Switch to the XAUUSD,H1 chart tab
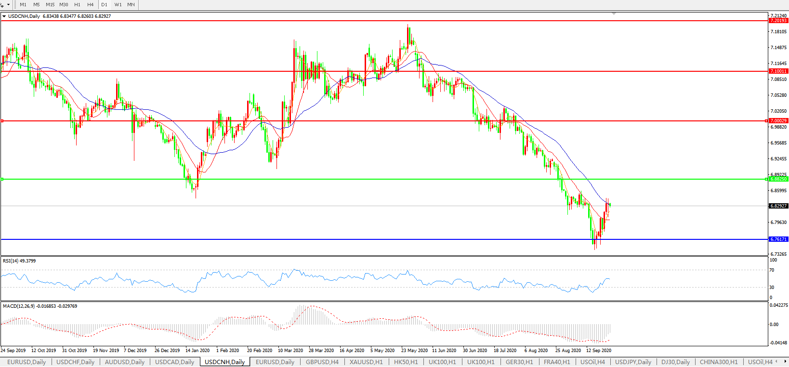The width and height of the screenshot is (789, 367). 366,362
